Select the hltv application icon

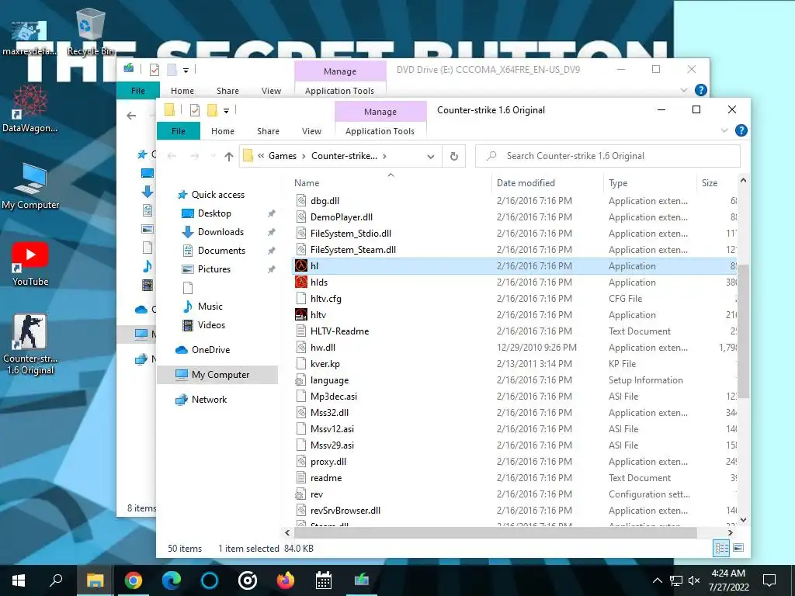(301, 314)
